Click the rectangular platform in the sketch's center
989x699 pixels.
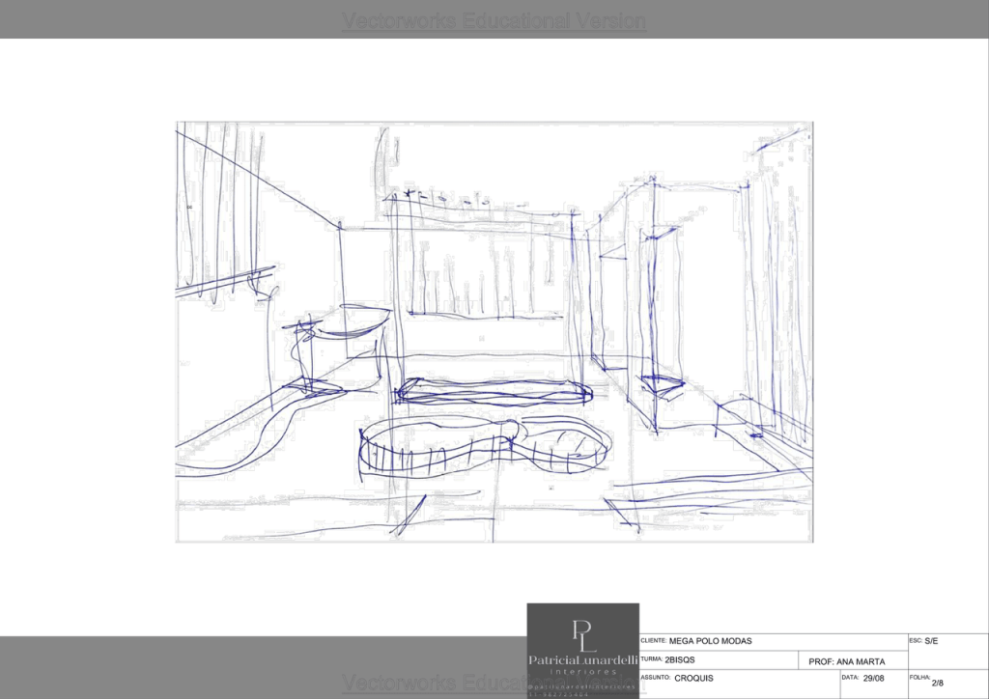coord(494,390)
